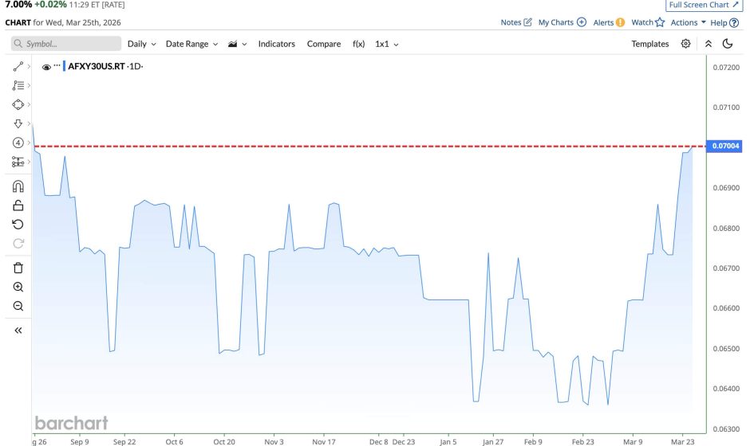
Task: Toggle AFXY30US.RT series visibility eye
Action: (x=46, y=67)
